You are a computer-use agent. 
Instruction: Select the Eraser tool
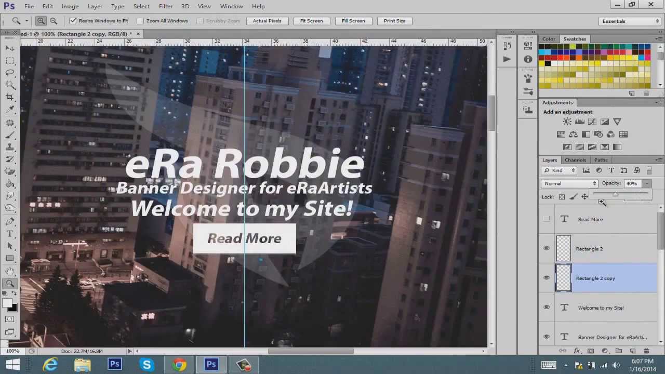10,171
